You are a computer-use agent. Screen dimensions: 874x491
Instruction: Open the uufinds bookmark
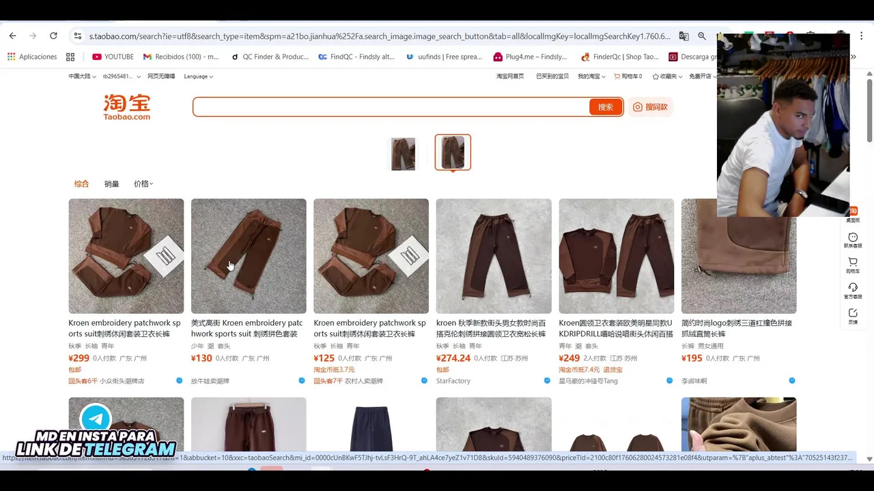point(444,57)
